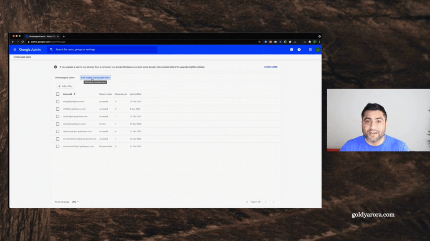Click the Unmanaged users browser tab

[42, 36]
